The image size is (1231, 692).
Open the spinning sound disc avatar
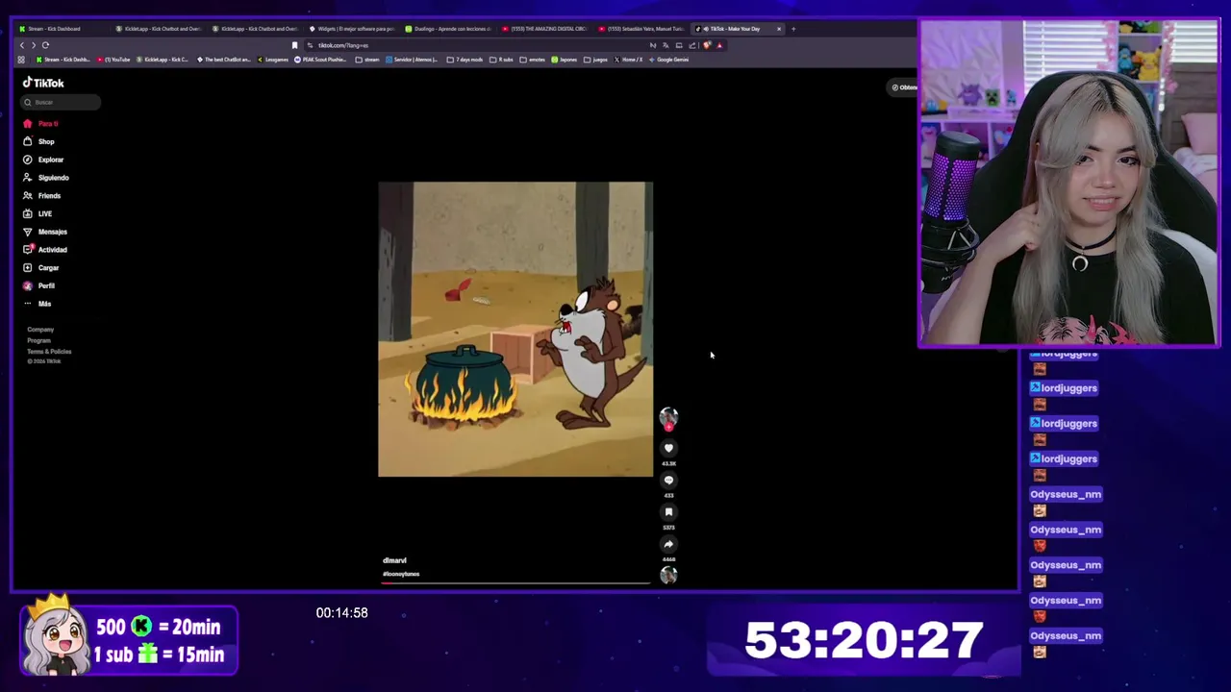tap(668, 575)
